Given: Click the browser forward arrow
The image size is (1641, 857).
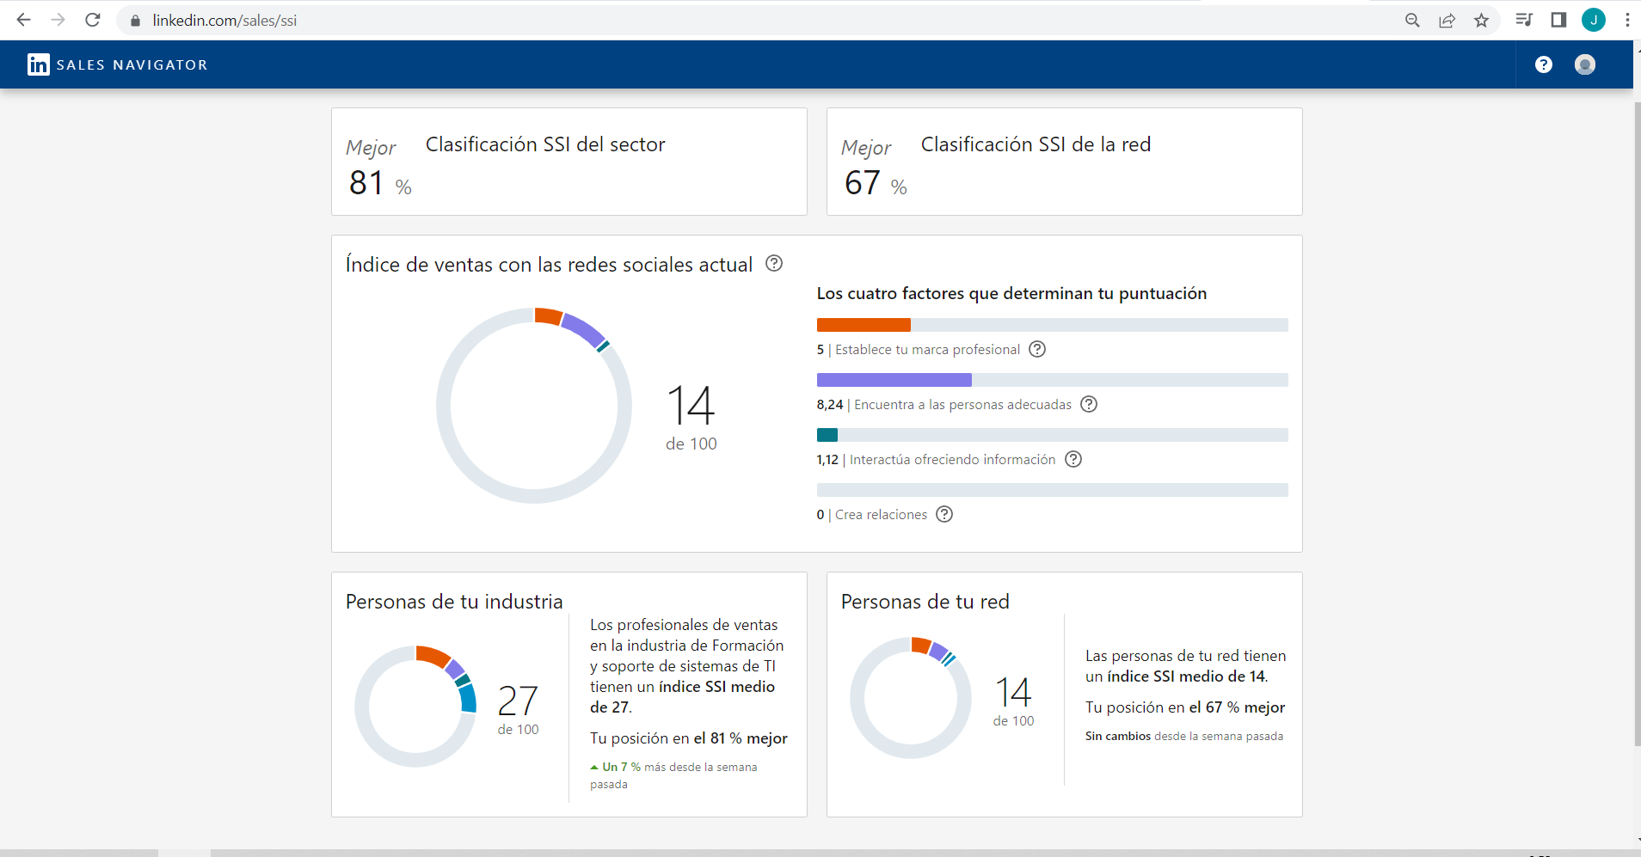Looking at the screenshot, I should click(x=58, y=20).
